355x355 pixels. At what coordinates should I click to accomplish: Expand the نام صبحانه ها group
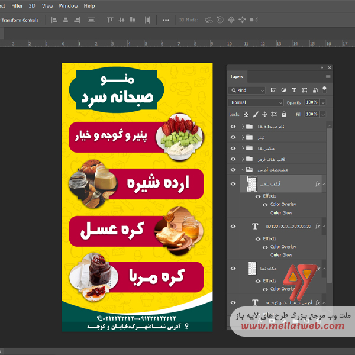[243, 127]
